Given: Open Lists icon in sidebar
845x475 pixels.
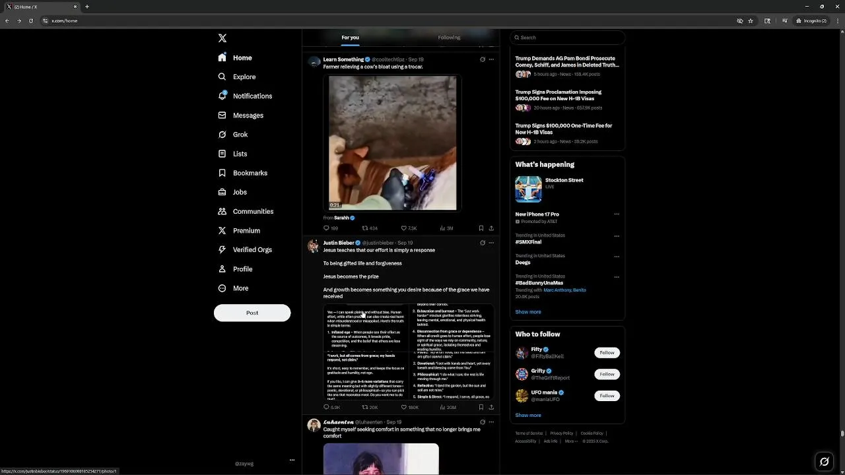Looking at the screenshot, I should 222,154.
